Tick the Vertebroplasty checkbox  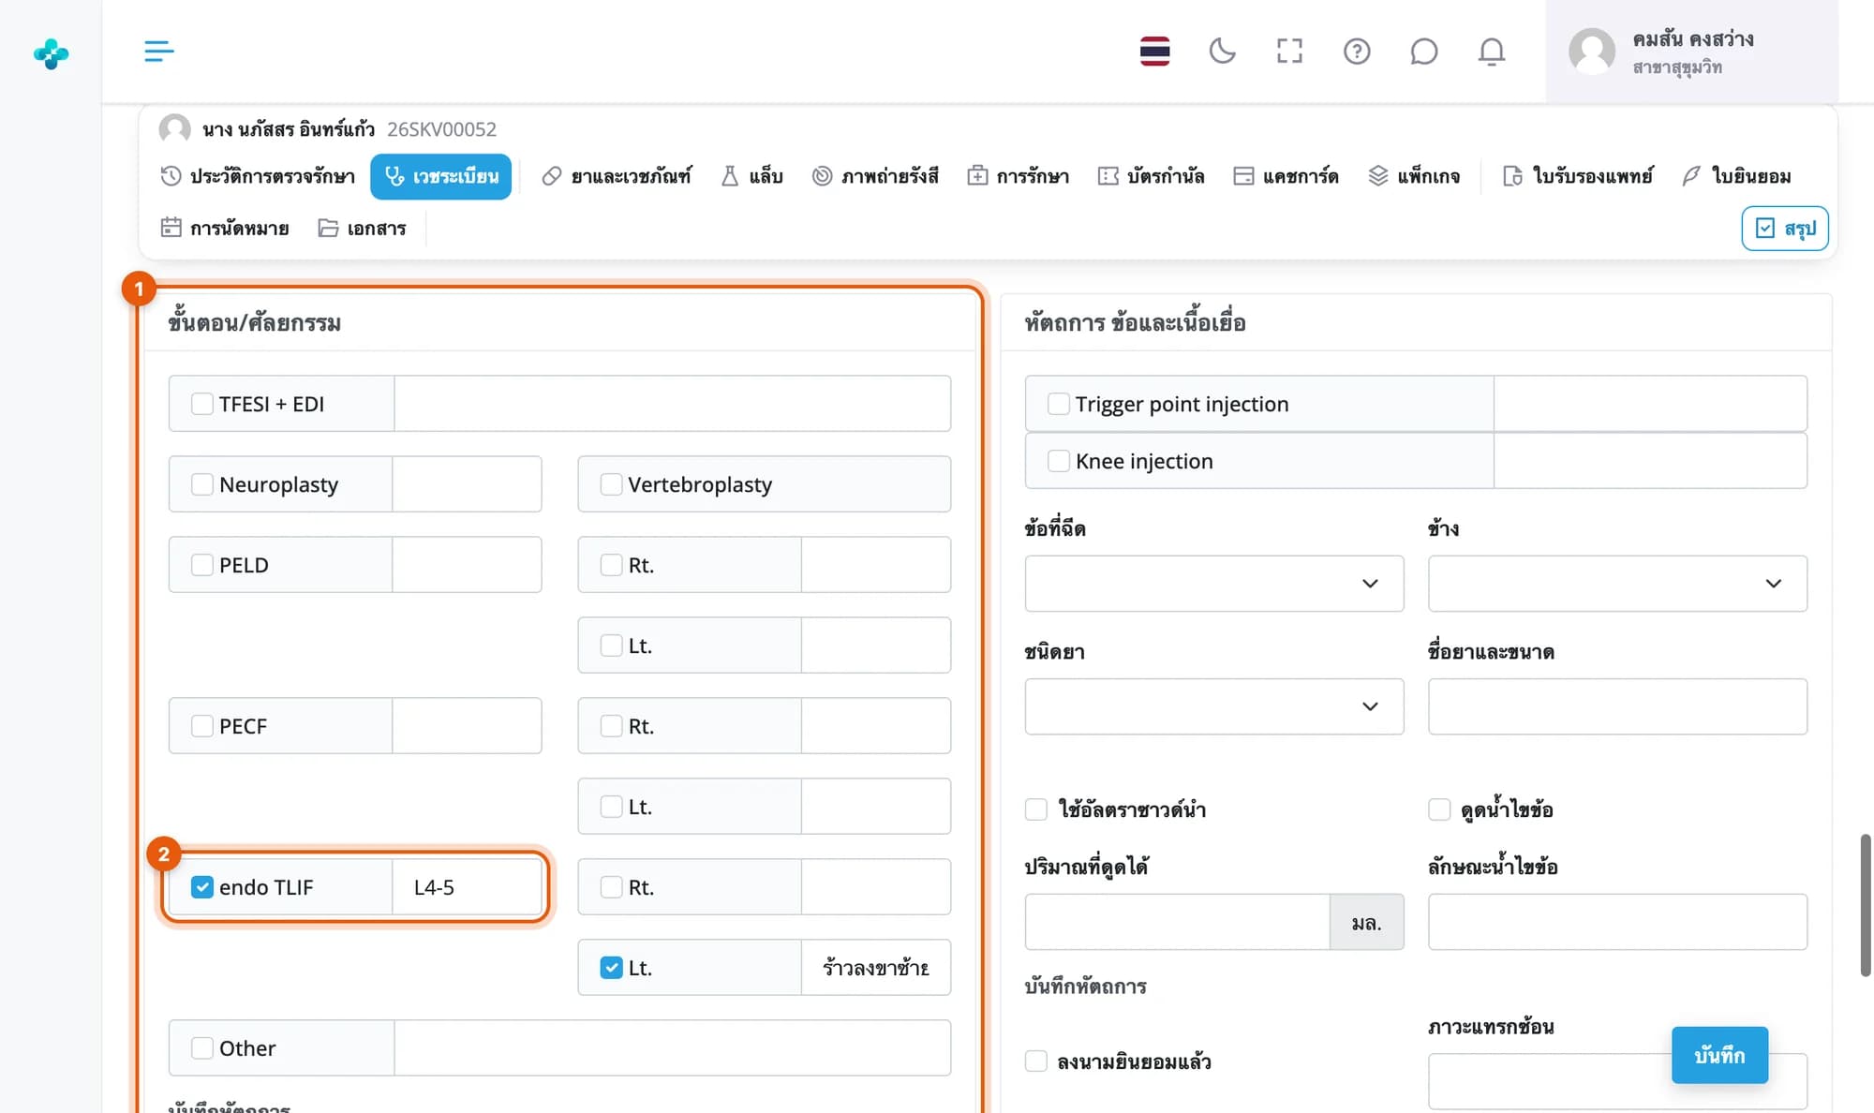611,484
